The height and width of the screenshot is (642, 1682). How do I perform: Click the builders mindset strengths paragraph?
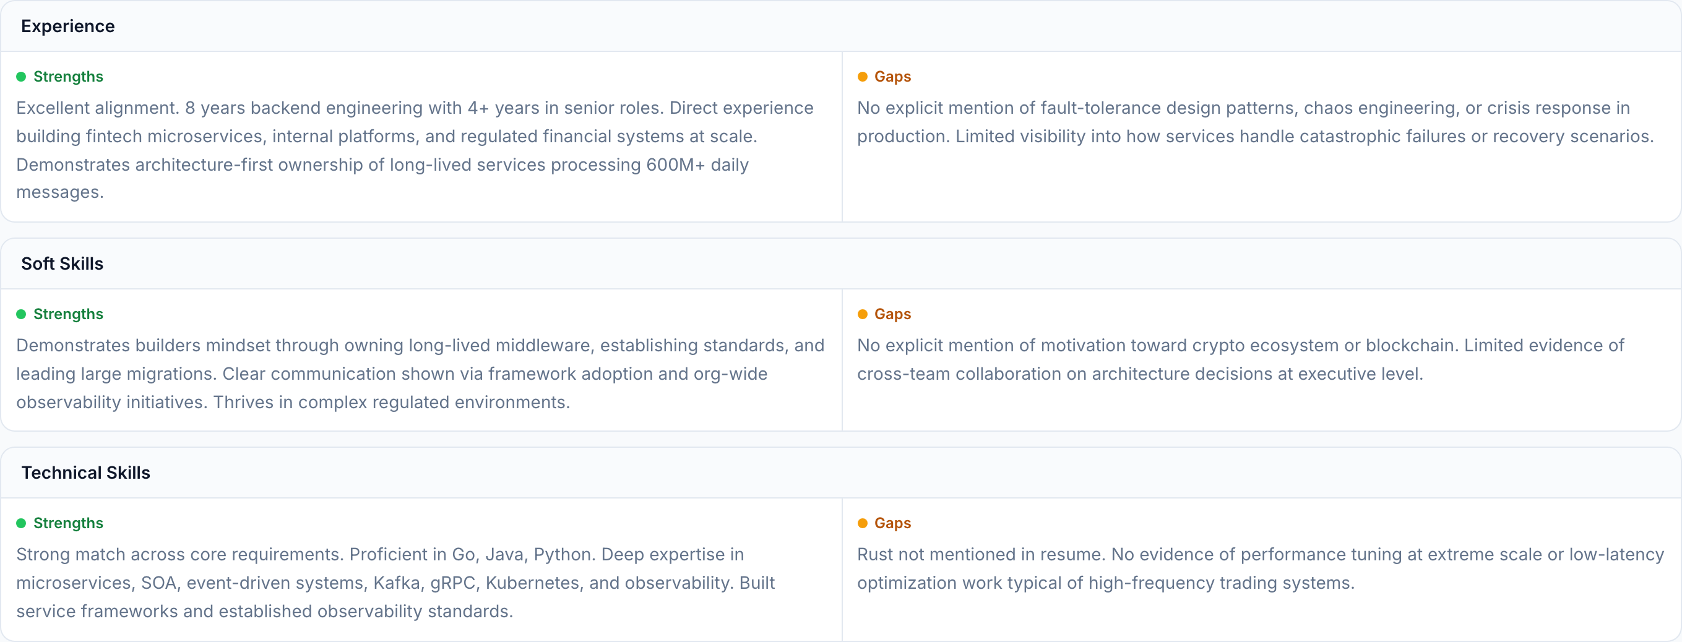coord(419,374)
